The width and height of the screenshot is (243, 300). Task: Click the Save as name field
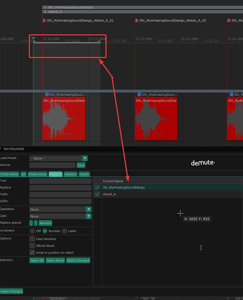[x=52, y=165]
